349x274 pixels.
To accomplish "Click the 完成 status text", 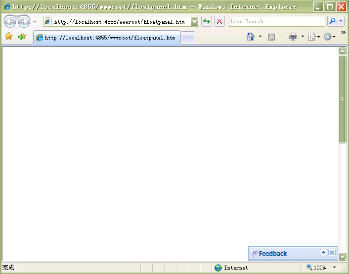I will tap(8, 267).
